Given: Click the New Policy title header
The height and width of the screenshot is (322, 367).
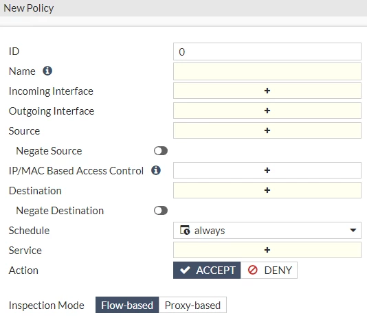Looking at the screenshot, I should tap(29, 8).
